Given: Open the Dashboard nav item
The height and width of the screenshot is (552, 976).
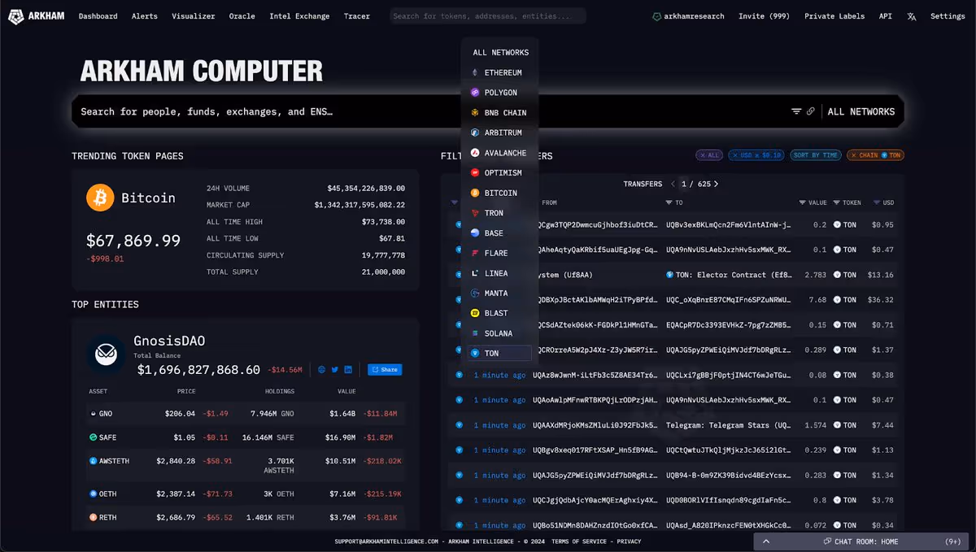Looking at the screenshot, I should point(98,16).
